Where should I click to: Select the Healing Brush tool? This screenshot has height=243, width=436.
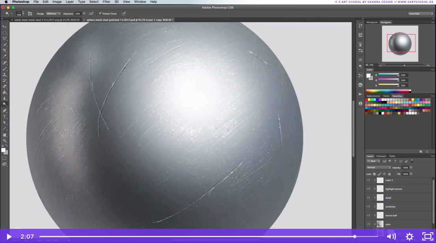point(5,63)
